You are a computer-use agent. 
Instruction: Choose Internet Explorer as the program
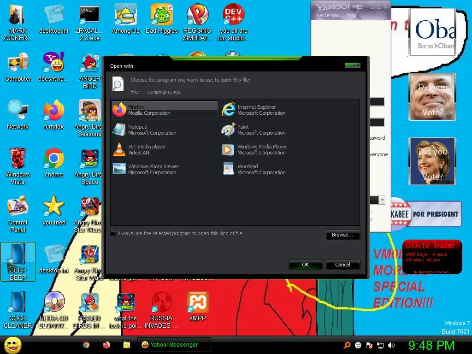[254, 110]
